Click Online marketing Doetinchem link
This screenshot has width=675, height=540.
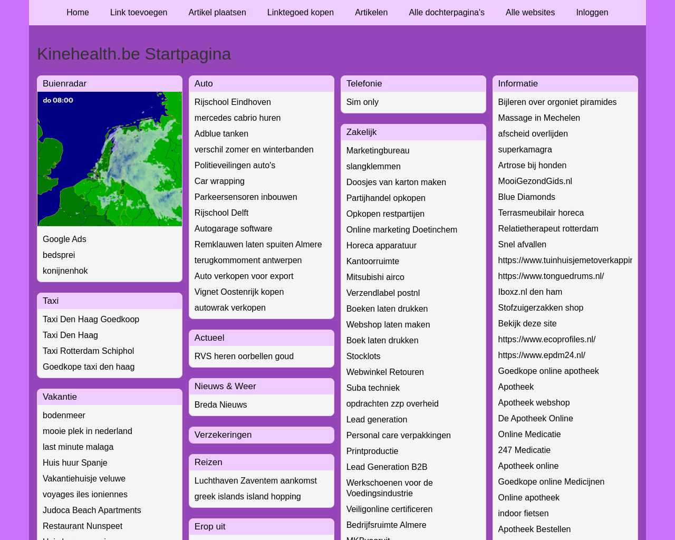(402, 230)
